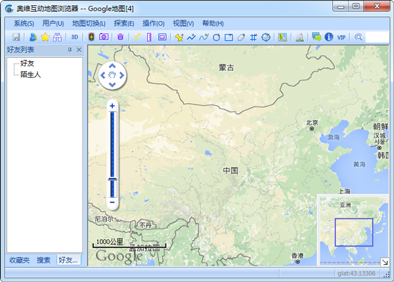Switch to the 好友... tab

68,260
